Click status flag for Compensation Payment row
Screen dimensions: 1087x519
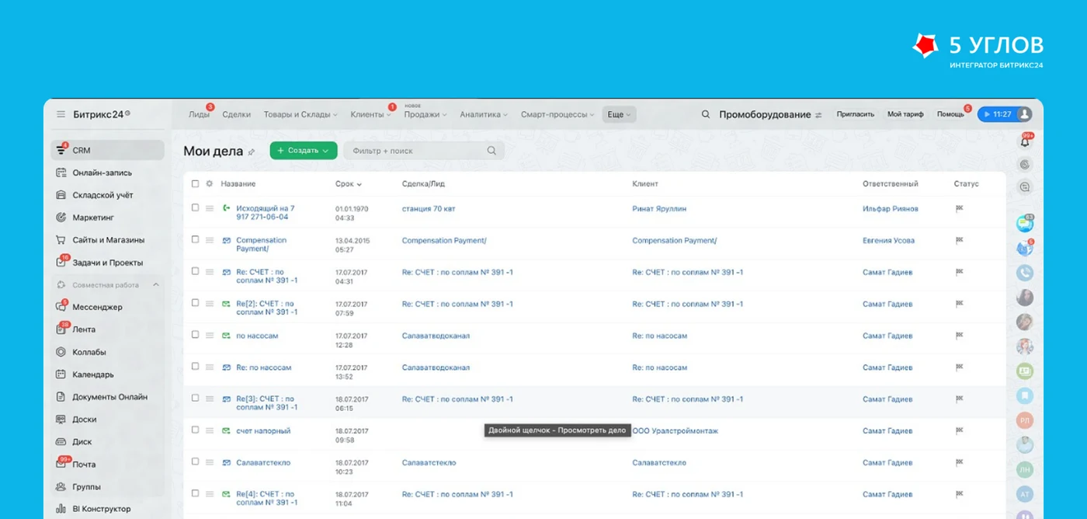point(959,240)
